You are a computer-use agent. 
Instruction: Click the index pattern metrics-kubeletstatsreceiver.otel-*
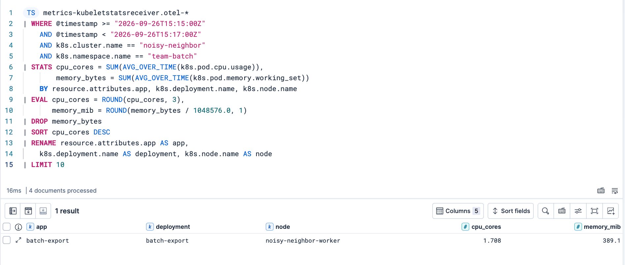(116, 13)
